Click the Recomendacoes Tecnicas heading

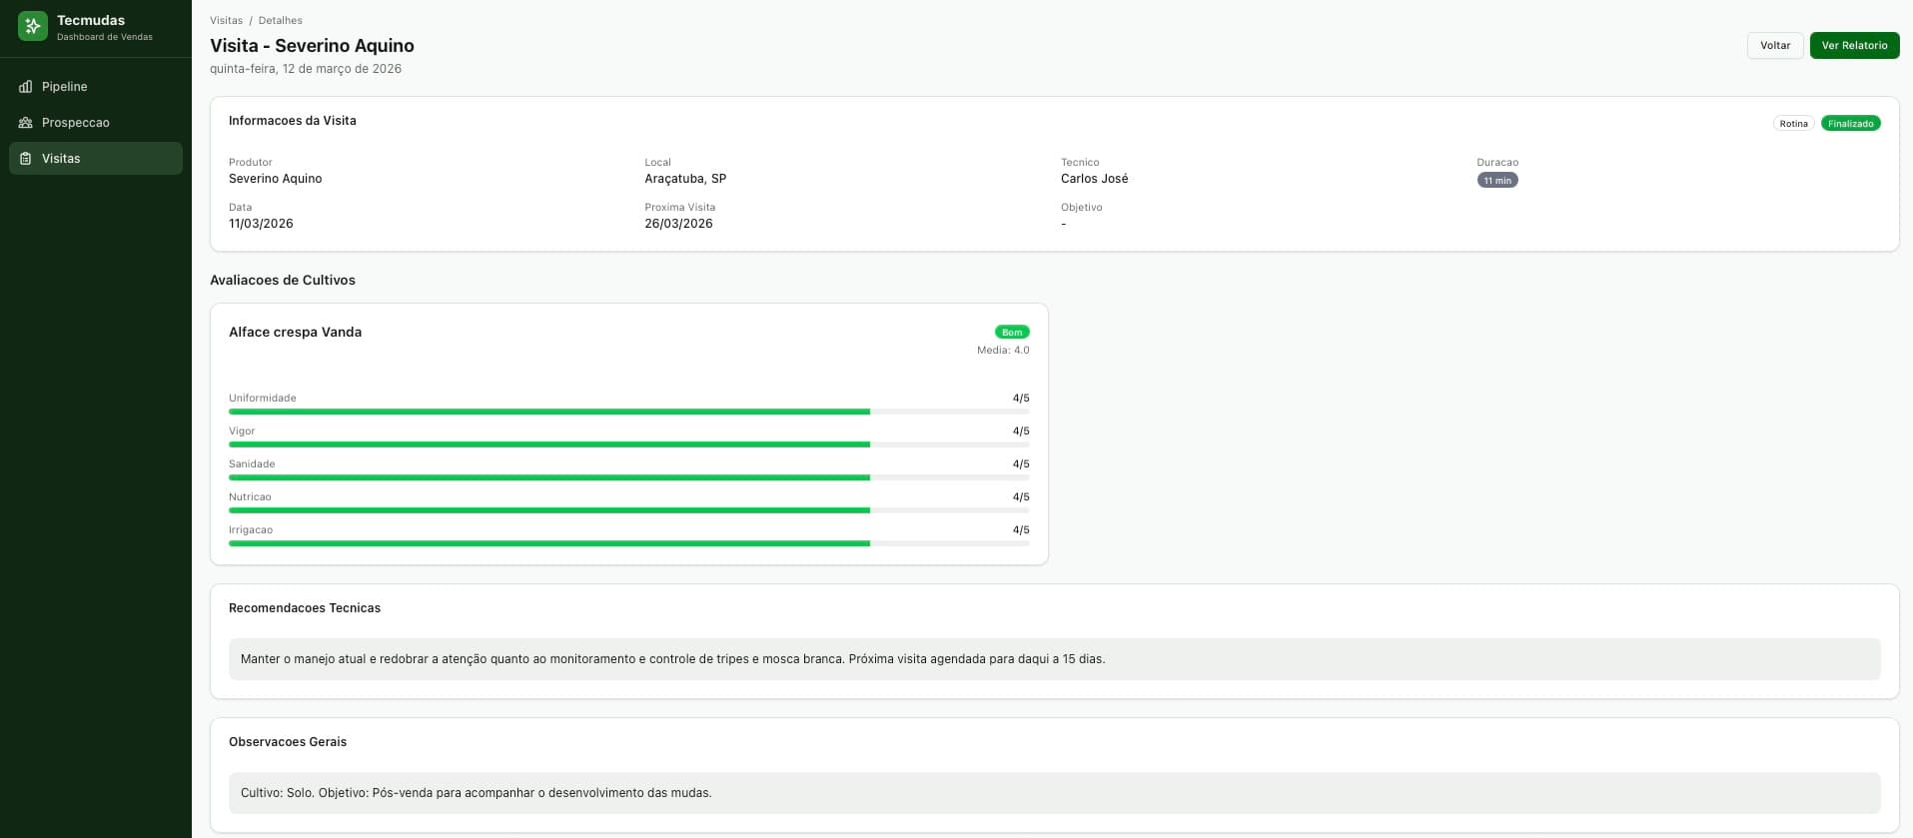[305, 608]
